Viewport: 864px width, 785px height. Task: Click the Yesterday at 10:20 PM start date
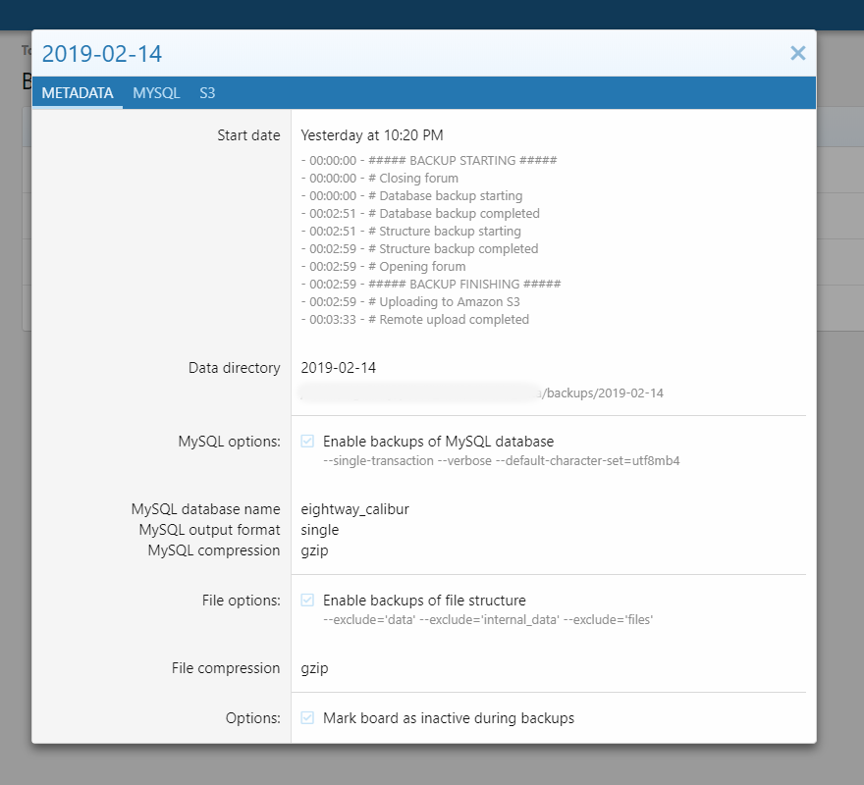point(372,135)
